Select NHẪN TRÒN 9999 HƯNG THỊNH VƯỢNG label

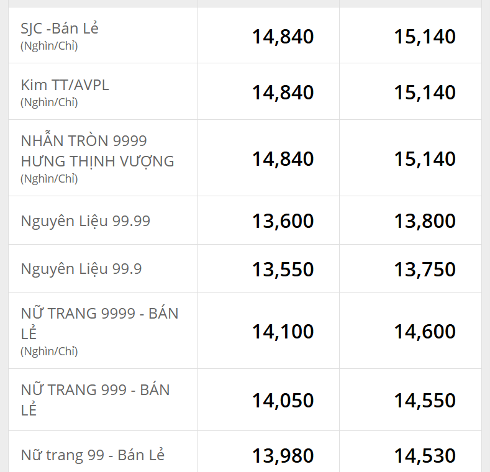click(x=97, y=151)
